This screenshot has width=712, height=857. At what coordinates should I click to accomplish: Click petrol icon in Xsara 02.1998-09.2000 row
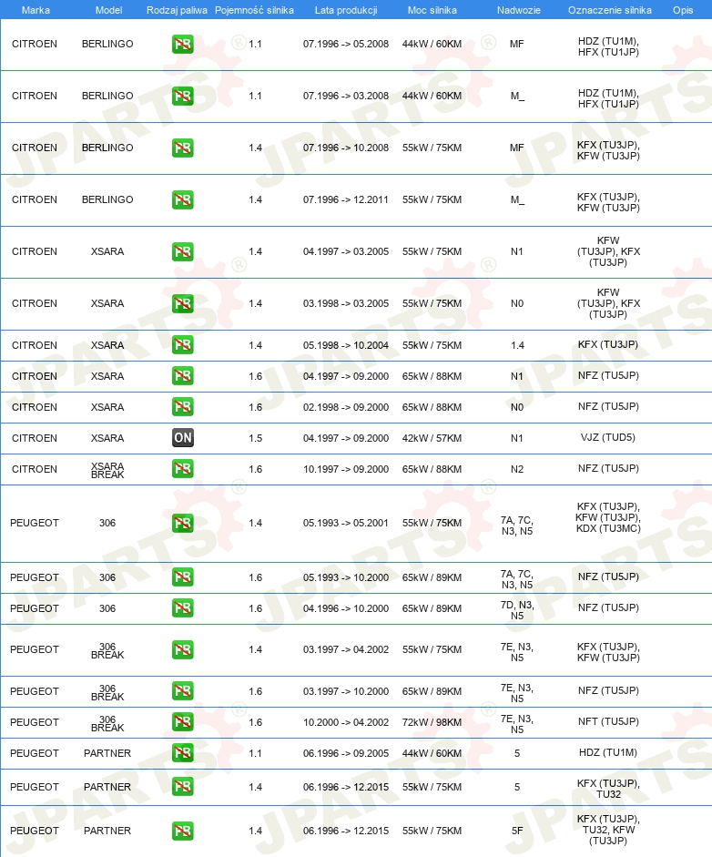point(182,407)
